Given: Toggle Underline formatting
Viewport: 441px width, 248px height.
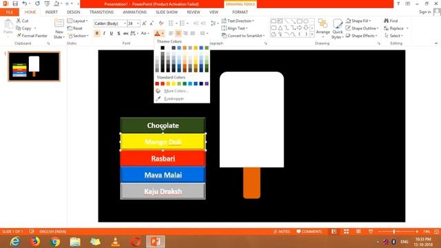Looking at the screenshot, I should pos(112,33).
